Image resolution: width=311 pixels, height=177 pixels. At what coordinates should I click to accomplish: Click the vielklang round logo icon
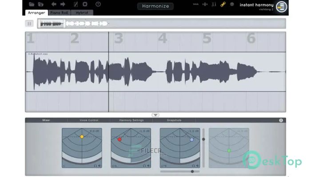click(281, 7)
